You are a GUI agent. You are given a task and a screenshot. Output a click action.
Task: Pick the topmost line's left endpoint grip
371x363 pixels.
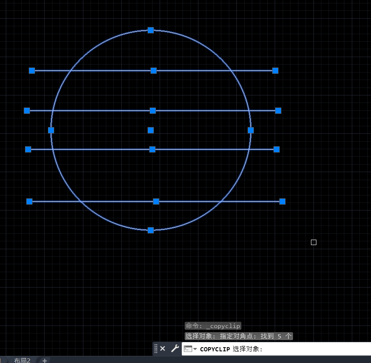click(32, 70)
